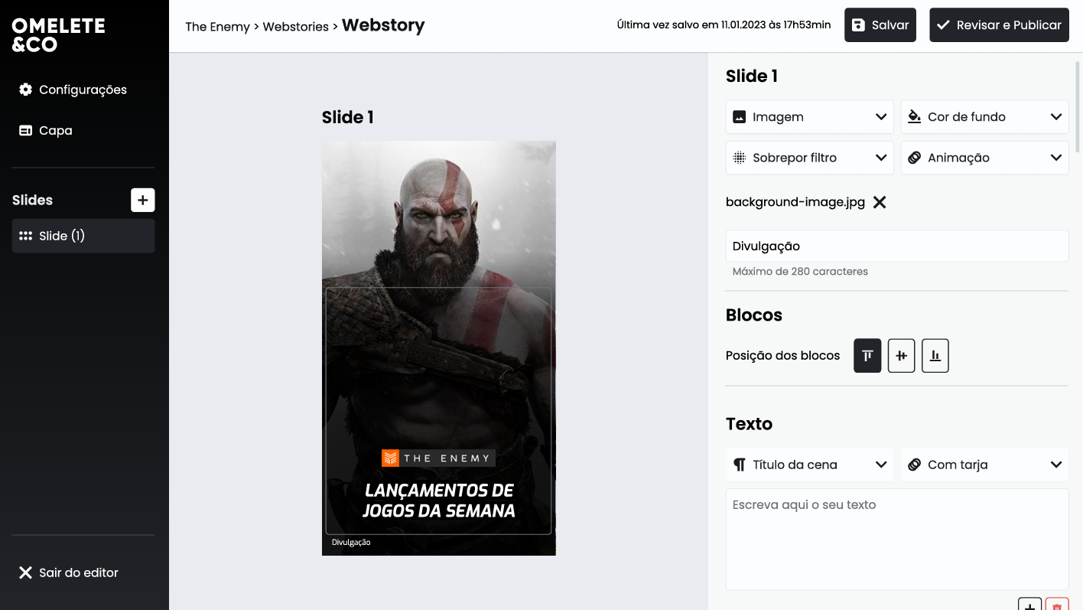Remove background-image.jpg via the X icon

click(x=879, y=202)
